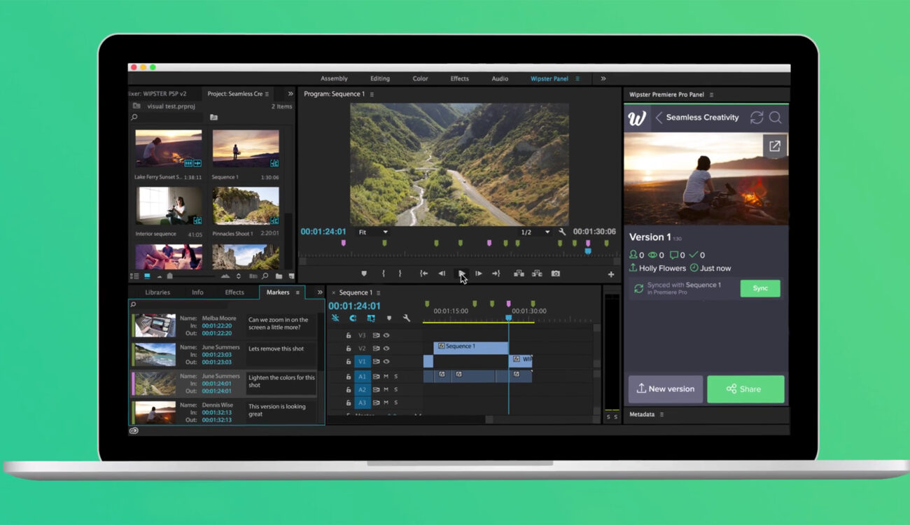This screenshot has width=910, height=525.
Task: Create a new bin in Project panel footer
Action: pos(279,276)
